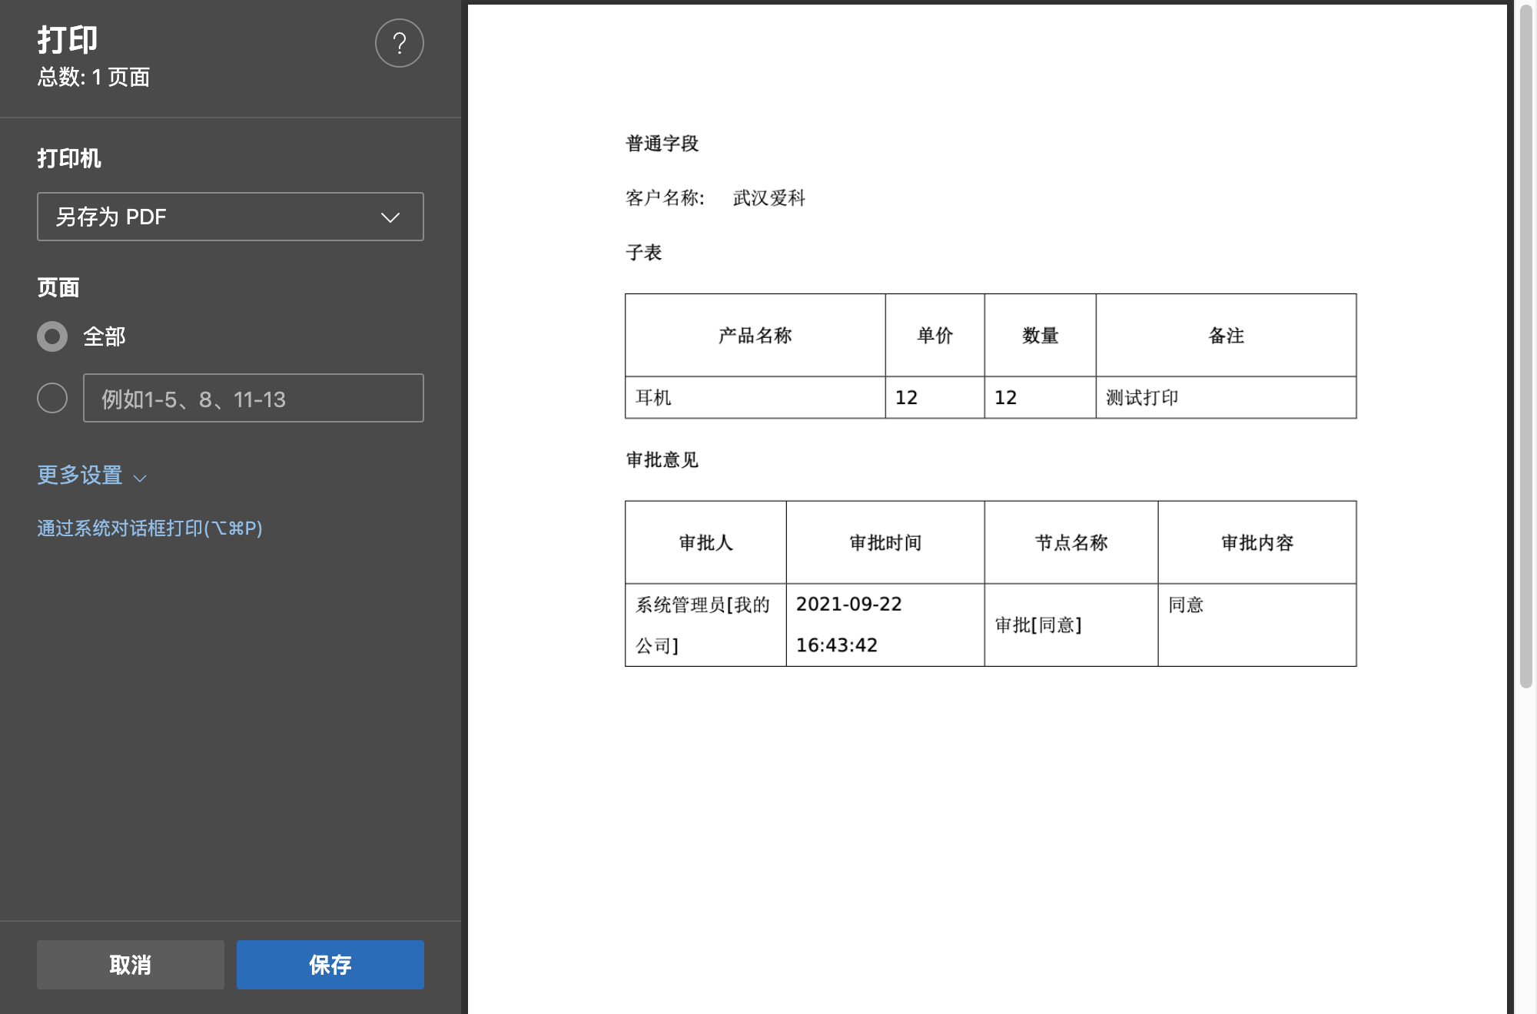Click the 武汉爱科 customer name text
This screenshot has height=1014, width=1537.
click(x=768, y=198)
